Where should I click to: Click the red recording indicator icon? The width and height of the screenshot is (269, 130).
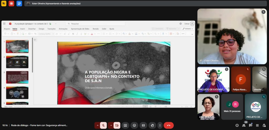pos(11,3)
